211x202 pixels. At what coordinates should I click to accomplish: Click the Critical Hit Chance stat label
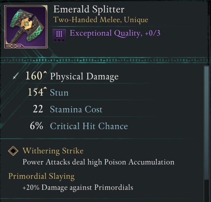[x=89, y=126]
